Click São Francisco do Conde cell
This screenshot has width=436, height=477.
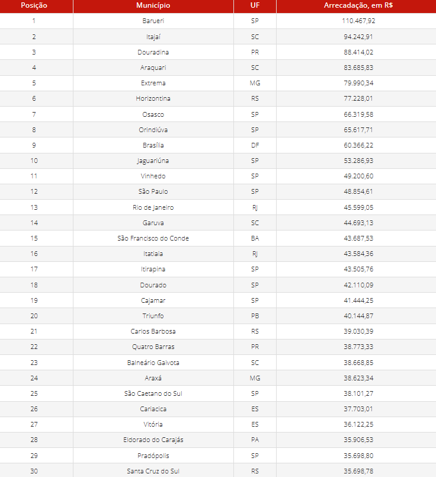(x=153, y=238)
